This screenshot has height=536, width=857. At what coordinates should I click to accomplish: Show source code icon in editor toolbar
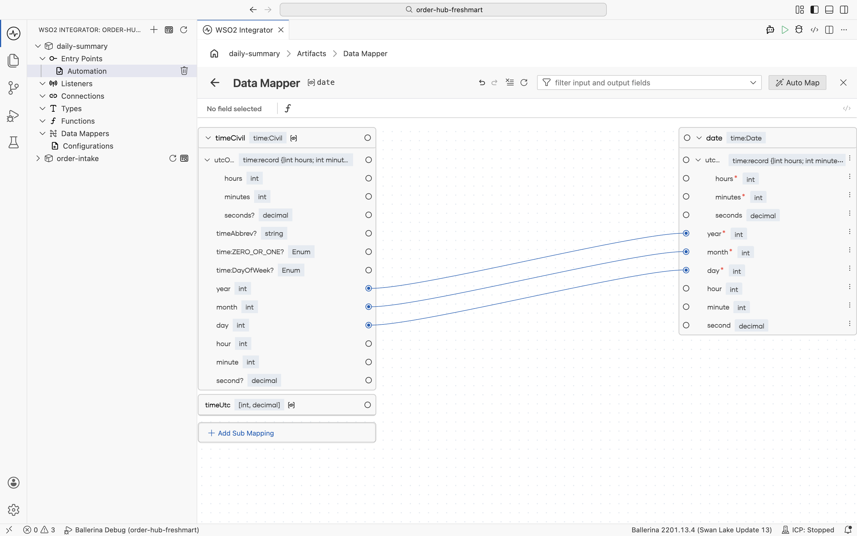coord(814,30)
